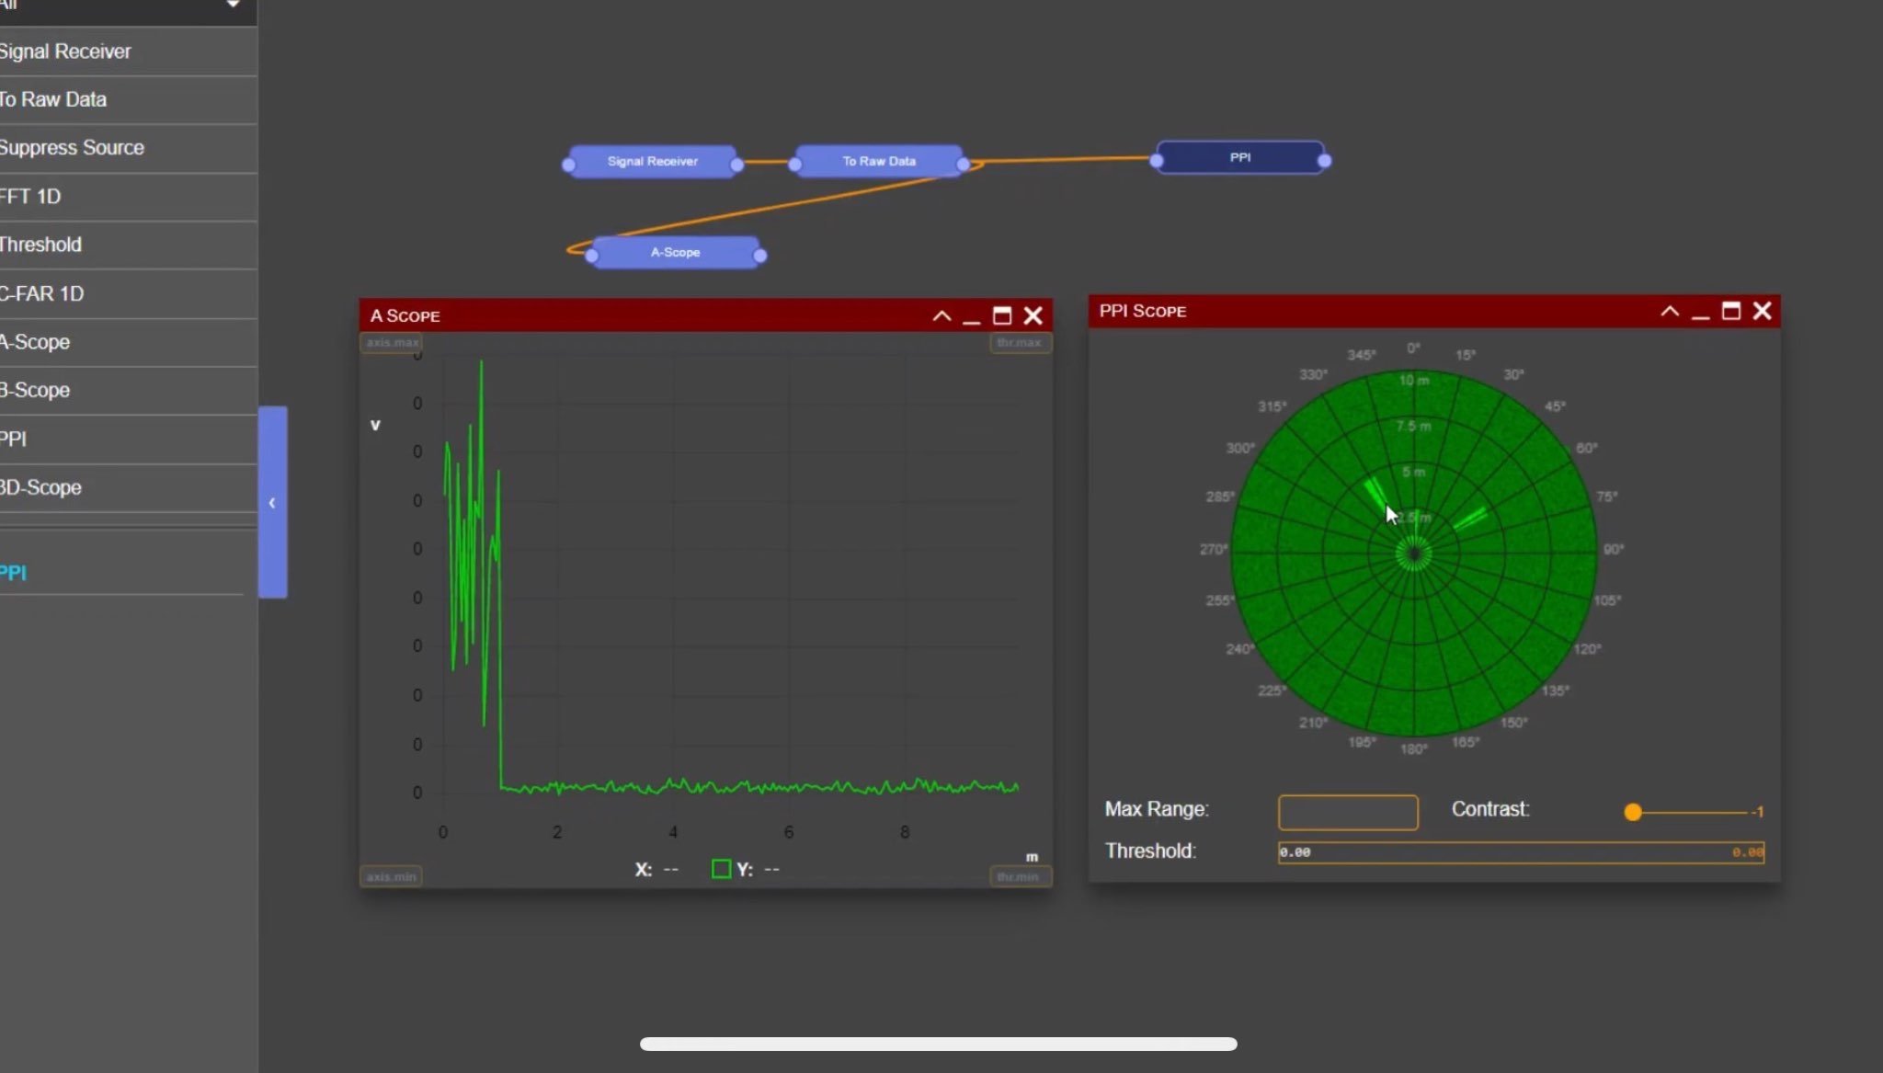Screen dimensions: 1883x1073
Task: Toggle the component sidebar collapse tab
Action: point(272,503)
